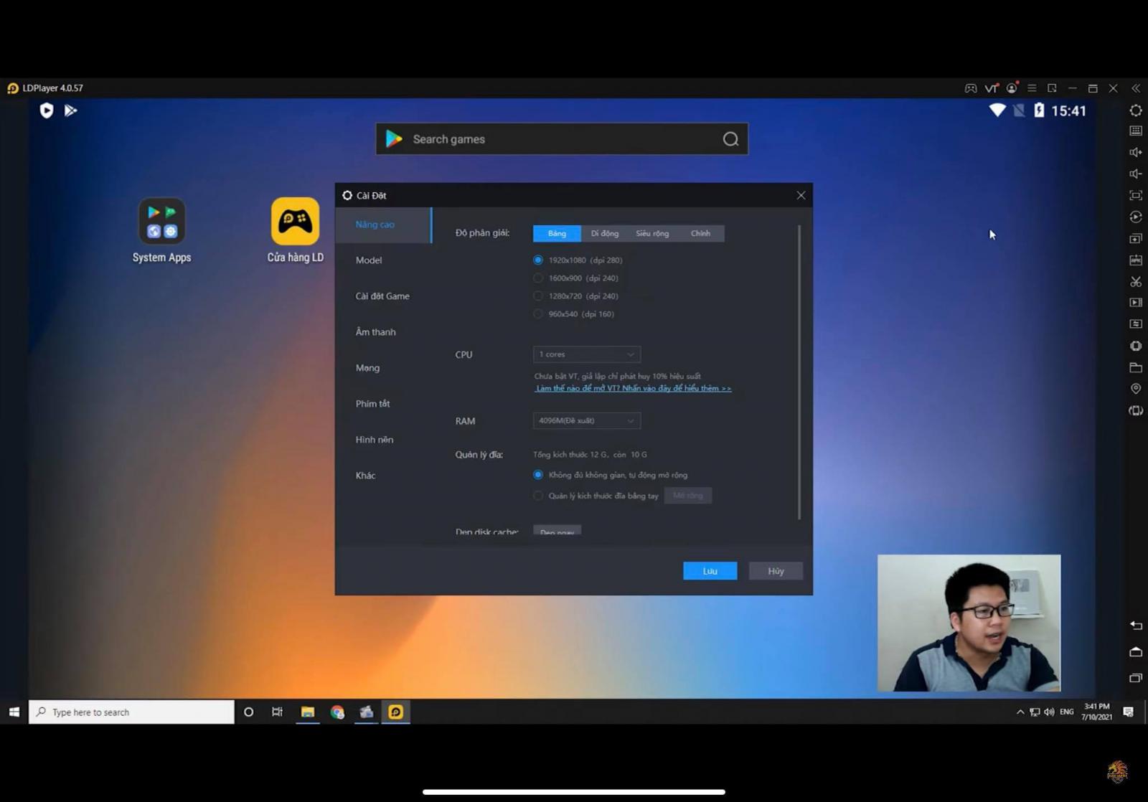Open the System Apps folder

pyautogui.click(x=161, y=231)
